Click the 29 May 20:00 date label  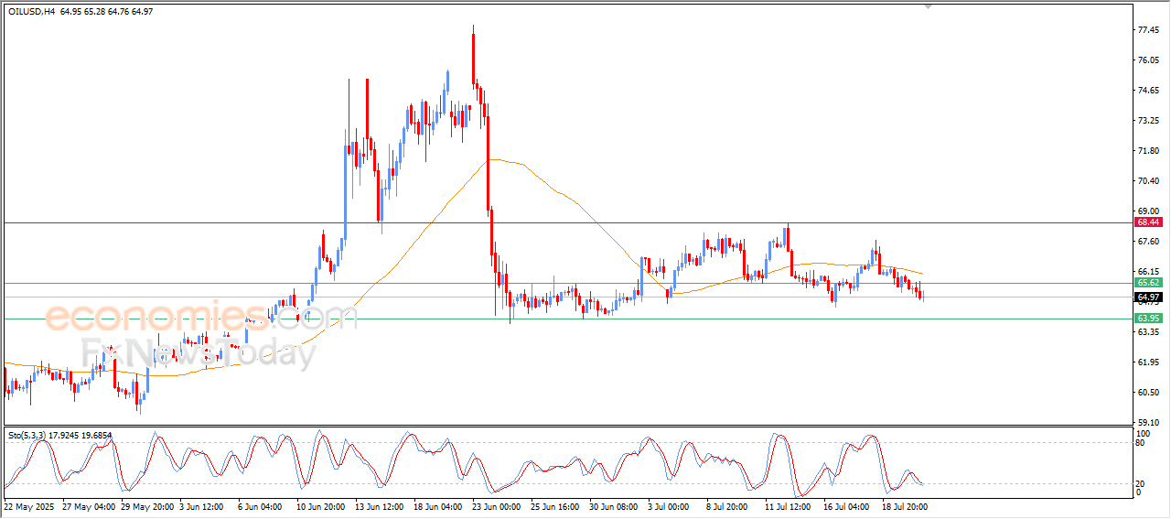(147, 505)
